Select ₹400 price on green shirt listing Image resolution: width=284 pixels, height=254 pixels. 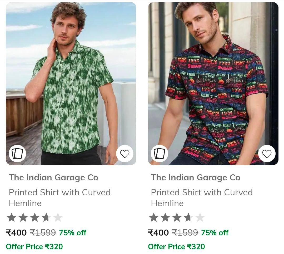coord(16,232)
